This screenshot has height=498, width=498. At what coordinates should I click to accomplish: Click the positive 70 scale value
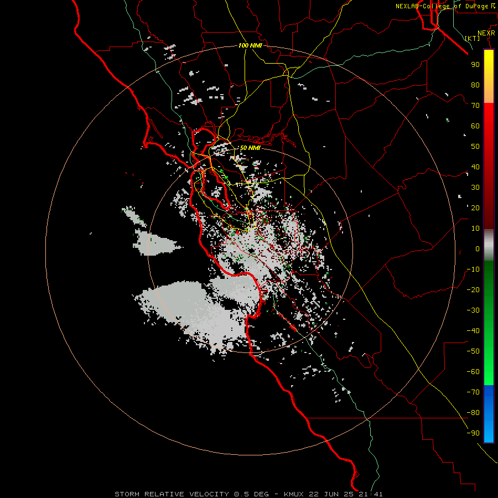coord(475,106)
